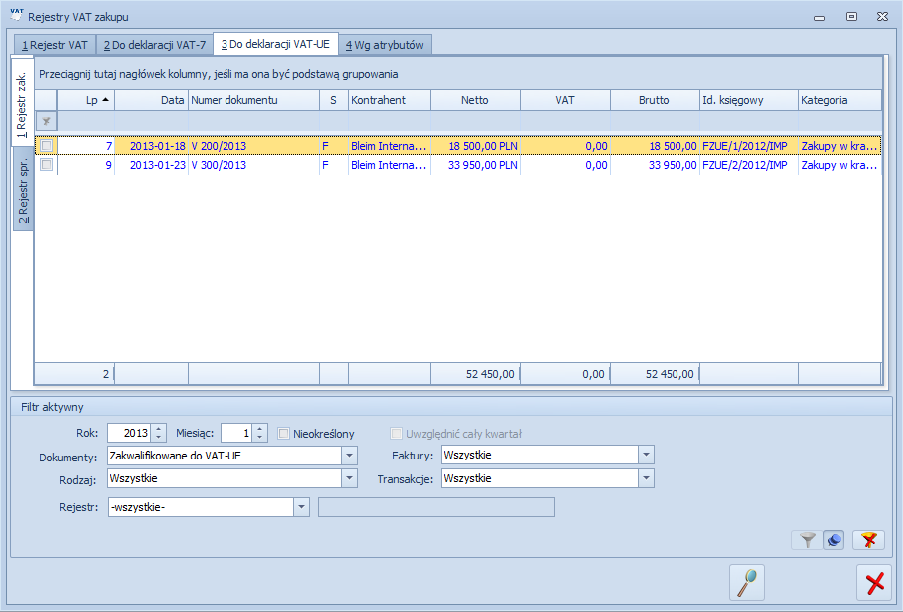Click the Miesiąc input field
This screenshot has width=903, height=612.
(236, 433)
